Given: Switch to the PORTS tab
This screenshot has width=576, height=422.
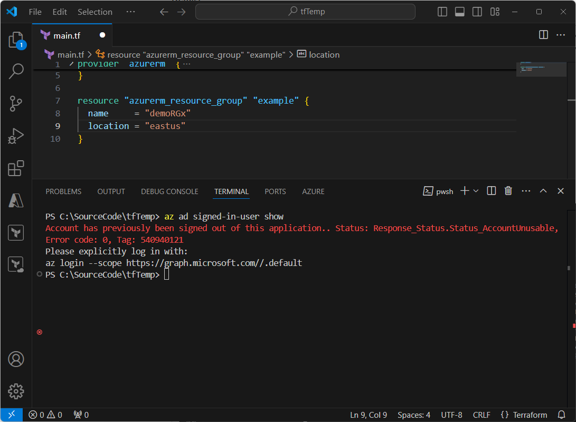Looking at the screenshot, I should (275, 191).
